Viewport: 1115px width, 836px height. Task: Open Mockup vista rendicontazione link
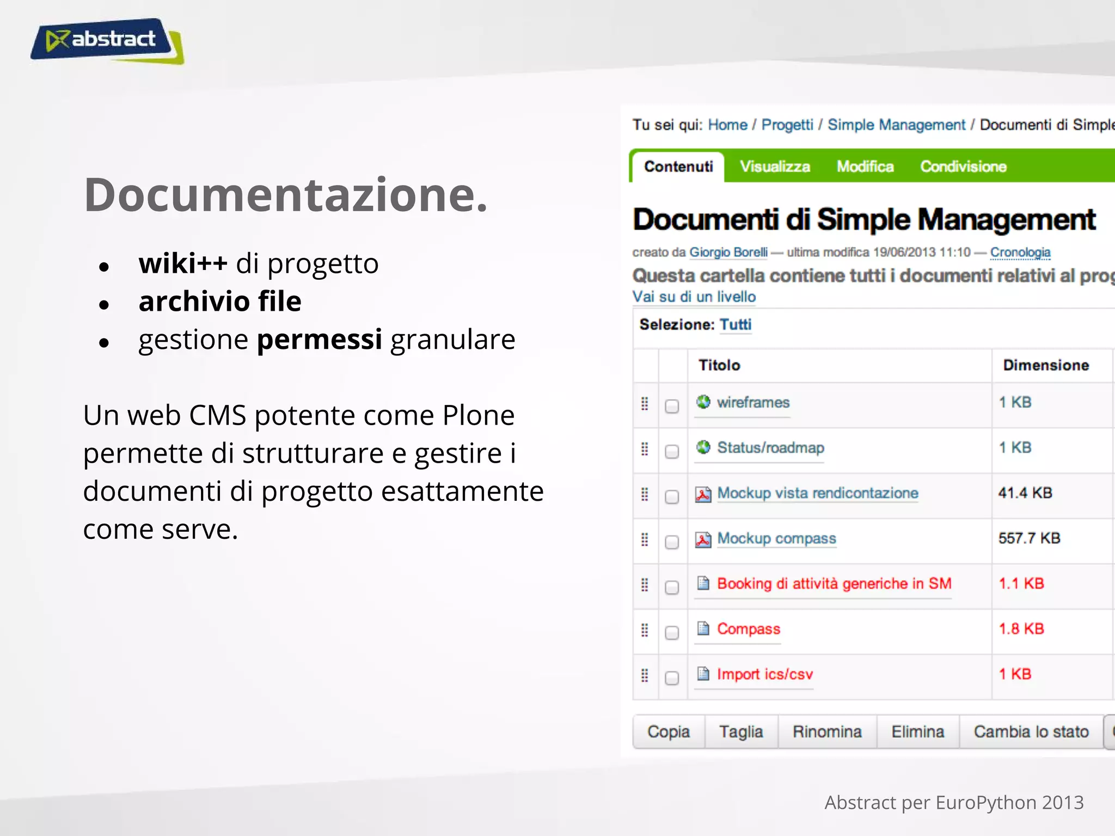(x=818, y=493)
